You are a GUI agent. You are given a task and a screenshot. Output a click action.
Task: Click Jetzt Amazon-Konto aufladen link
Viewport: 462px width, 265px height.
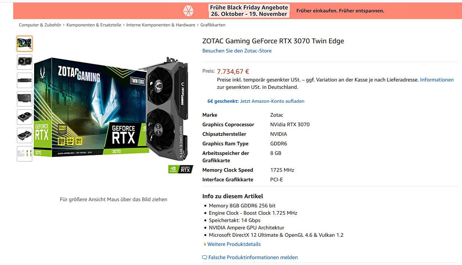[272, 101]
